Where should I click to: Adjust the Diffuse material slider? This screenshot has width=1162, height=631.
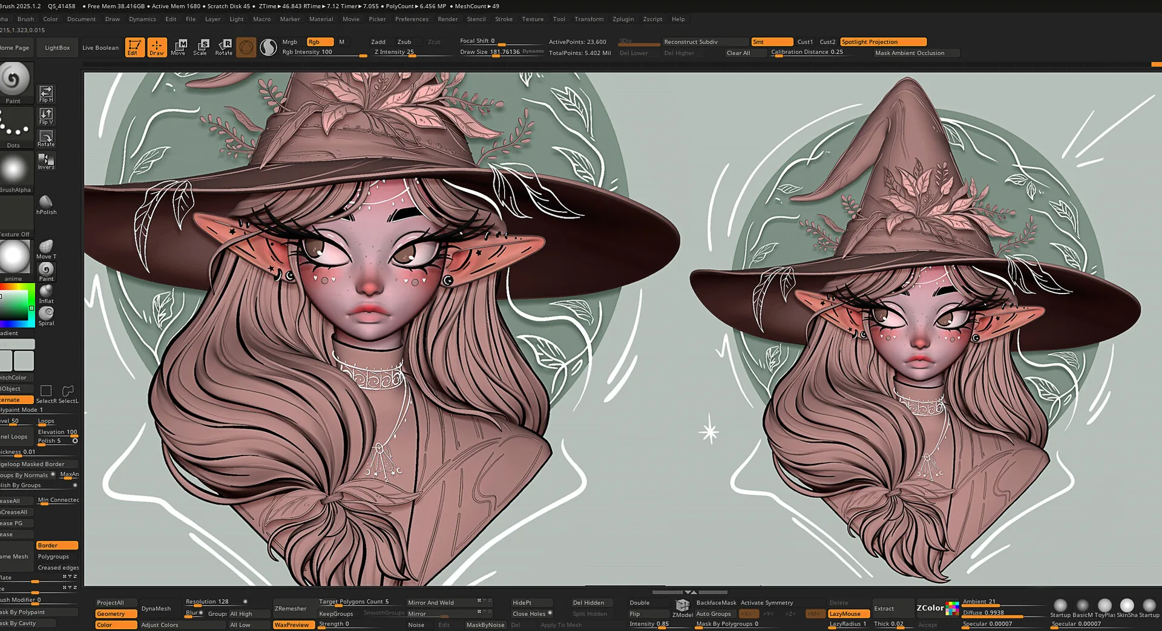pyautogui.click(x=1005, y=613)
